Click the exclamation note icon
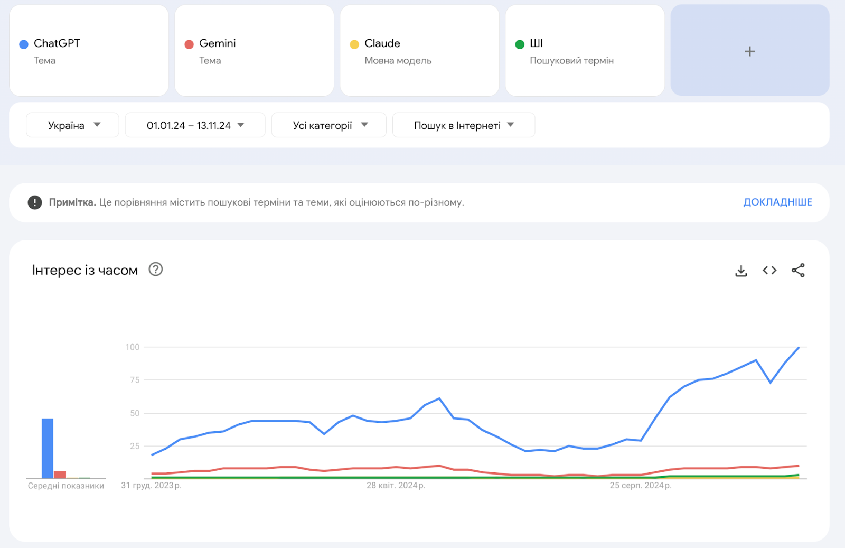 (35, 202)
